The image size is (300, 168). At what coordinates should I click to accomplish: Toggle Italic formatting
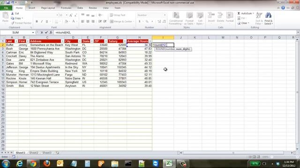click(x=42, y=21)
